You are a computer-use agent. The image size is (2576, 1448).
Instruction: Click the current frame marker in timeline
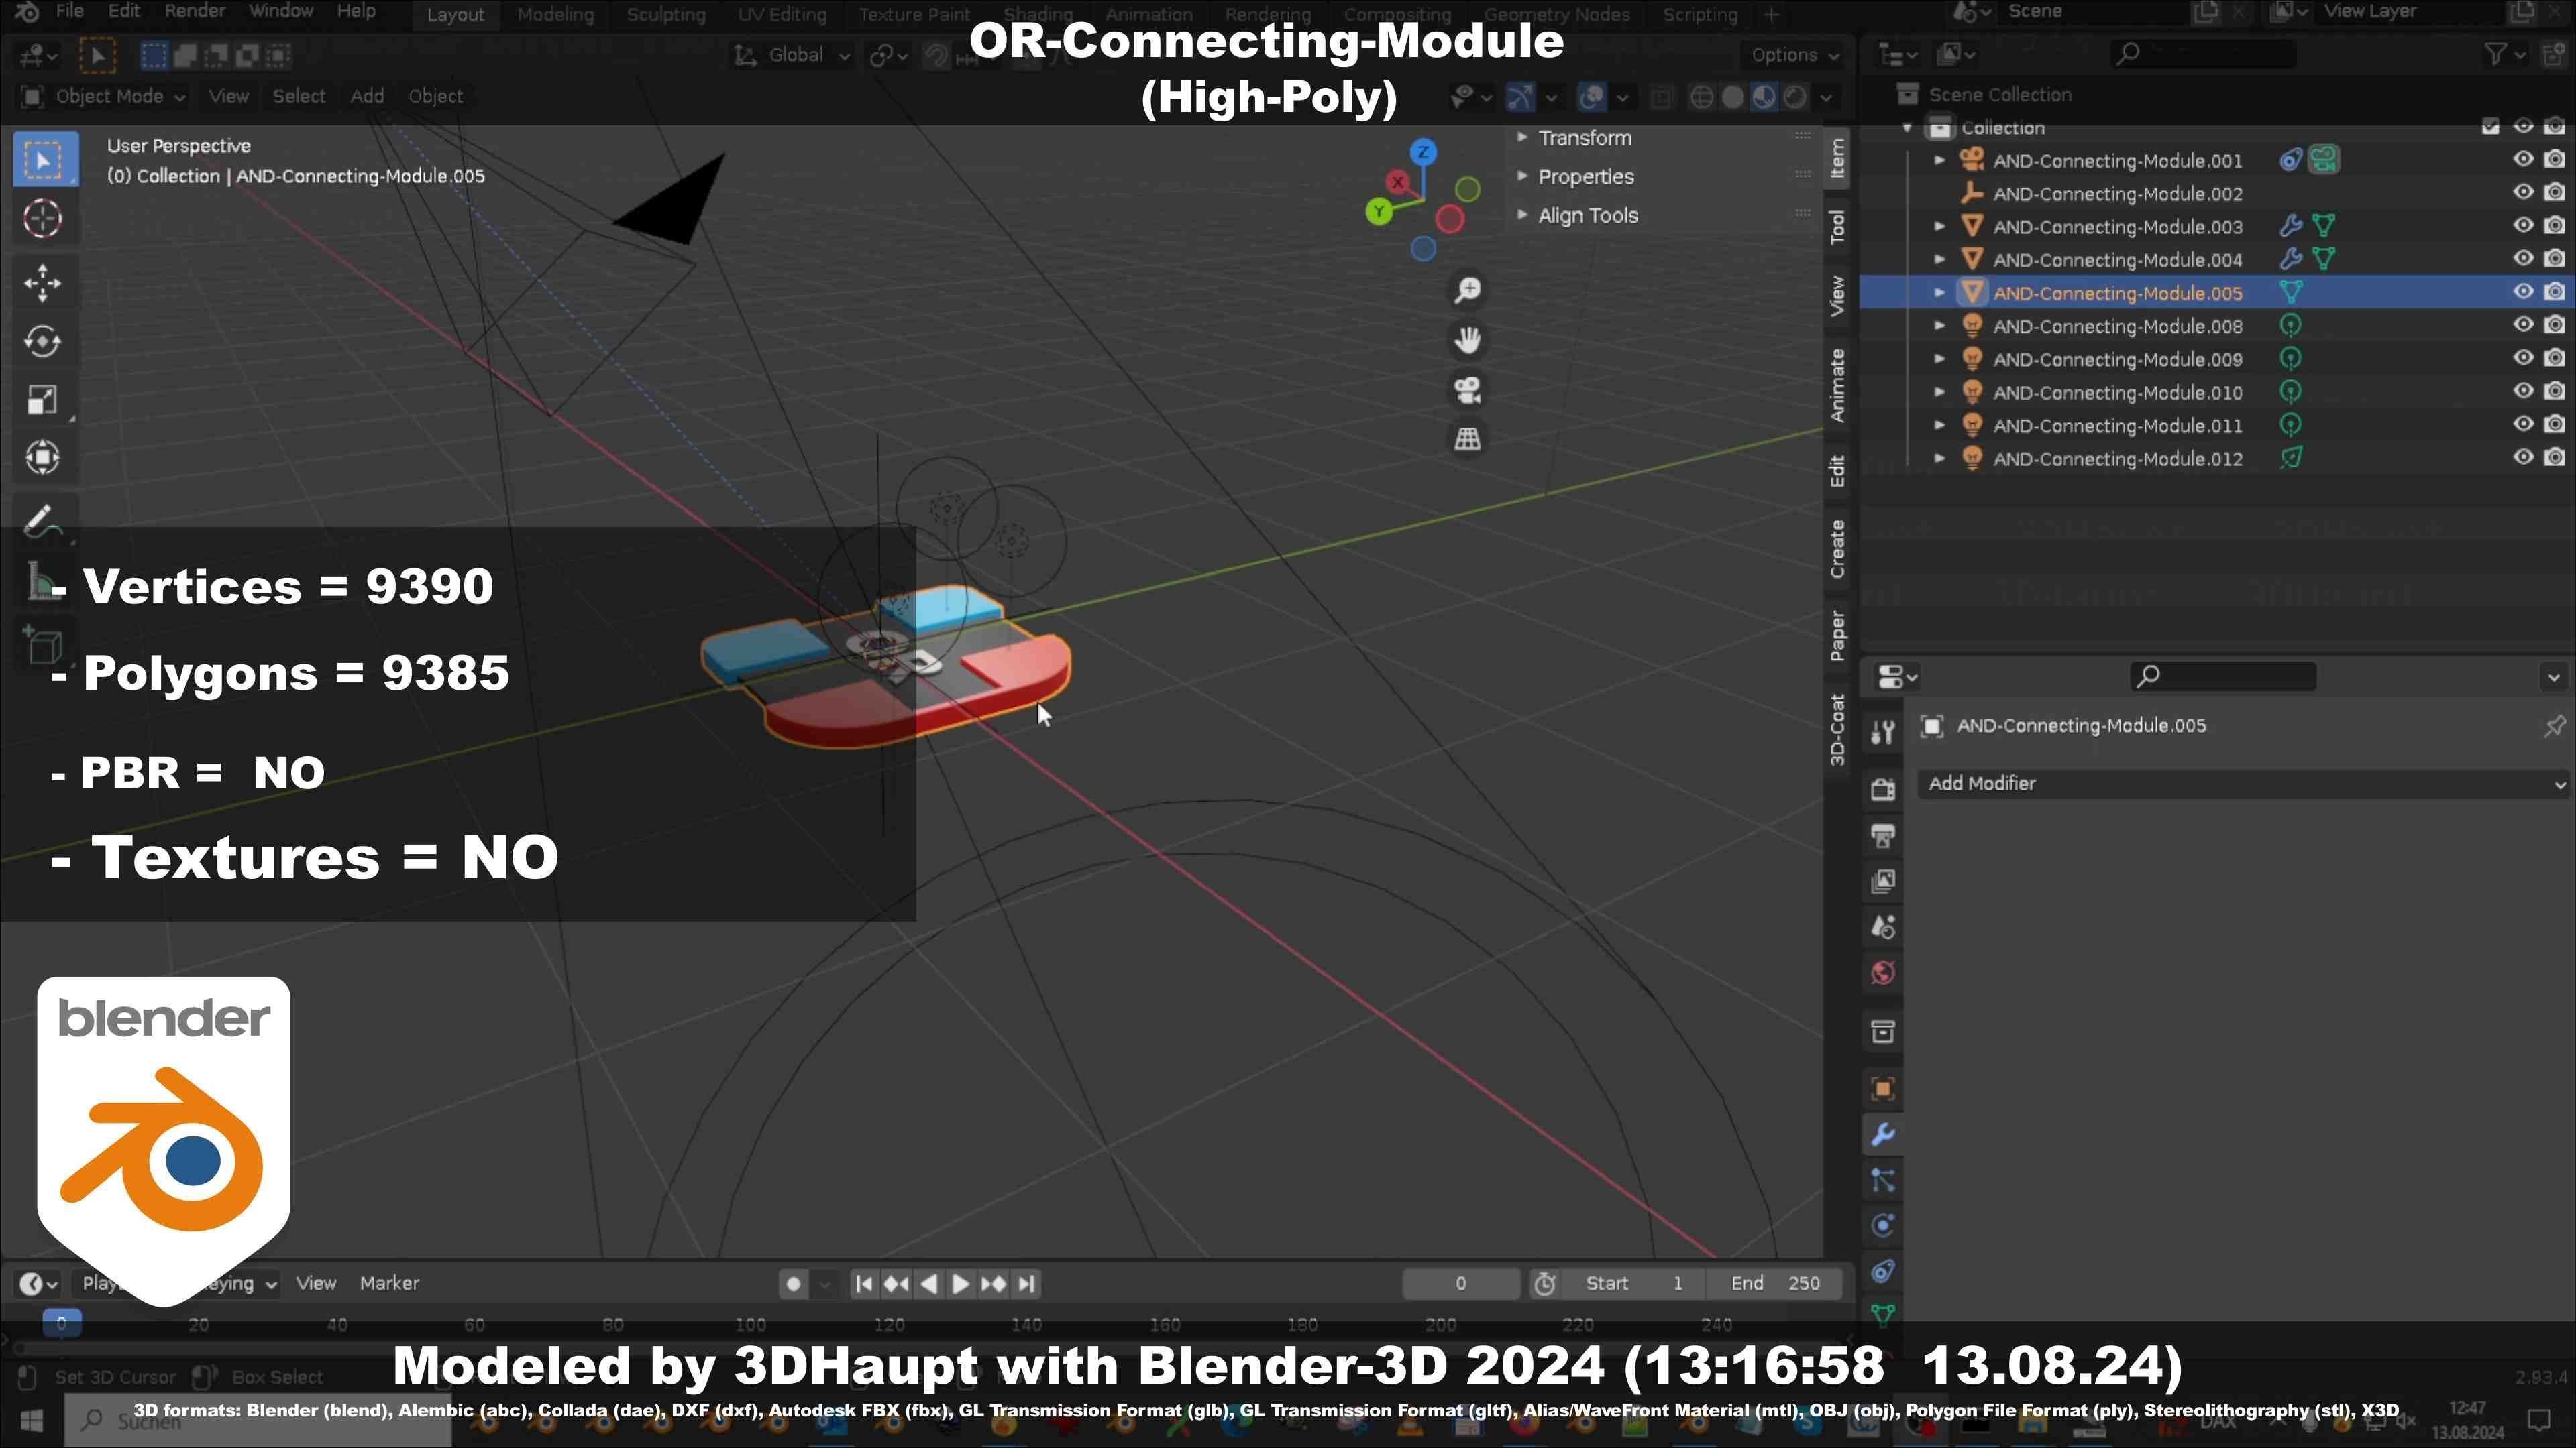[x=61, y=1323]
